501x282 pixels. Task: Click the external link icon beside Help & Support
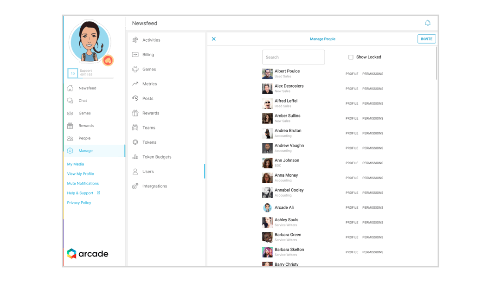coord(98,193)
